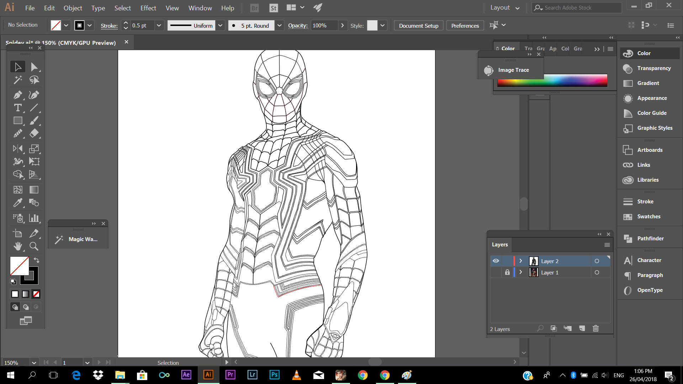Choose the Gradient tool
The width and height of the screenshot is (683, 384).
point(34,190)
